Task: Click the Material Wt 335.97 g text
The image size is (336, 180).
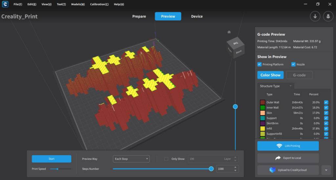Action: pyautogui.click(x=307, y=41)
